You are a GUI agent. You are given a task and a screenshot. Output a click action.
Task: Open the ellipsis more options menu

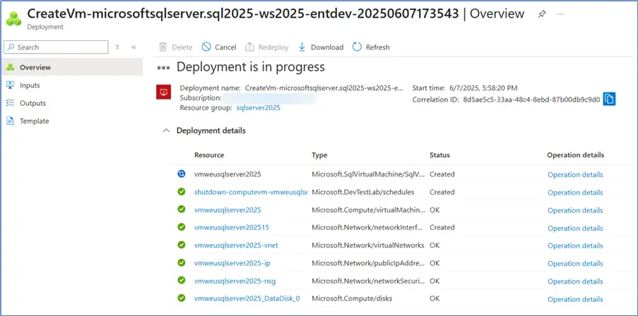point(560,14)
